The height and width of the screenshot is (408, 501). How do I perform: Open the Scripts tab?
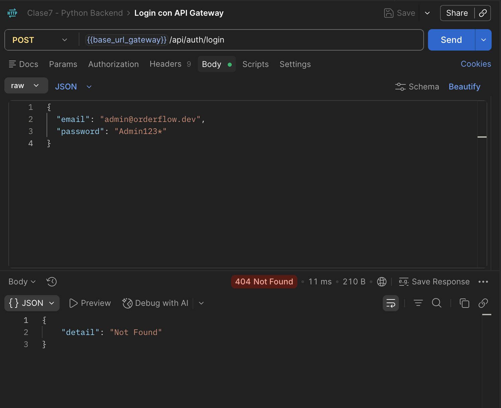pos(256,64)
